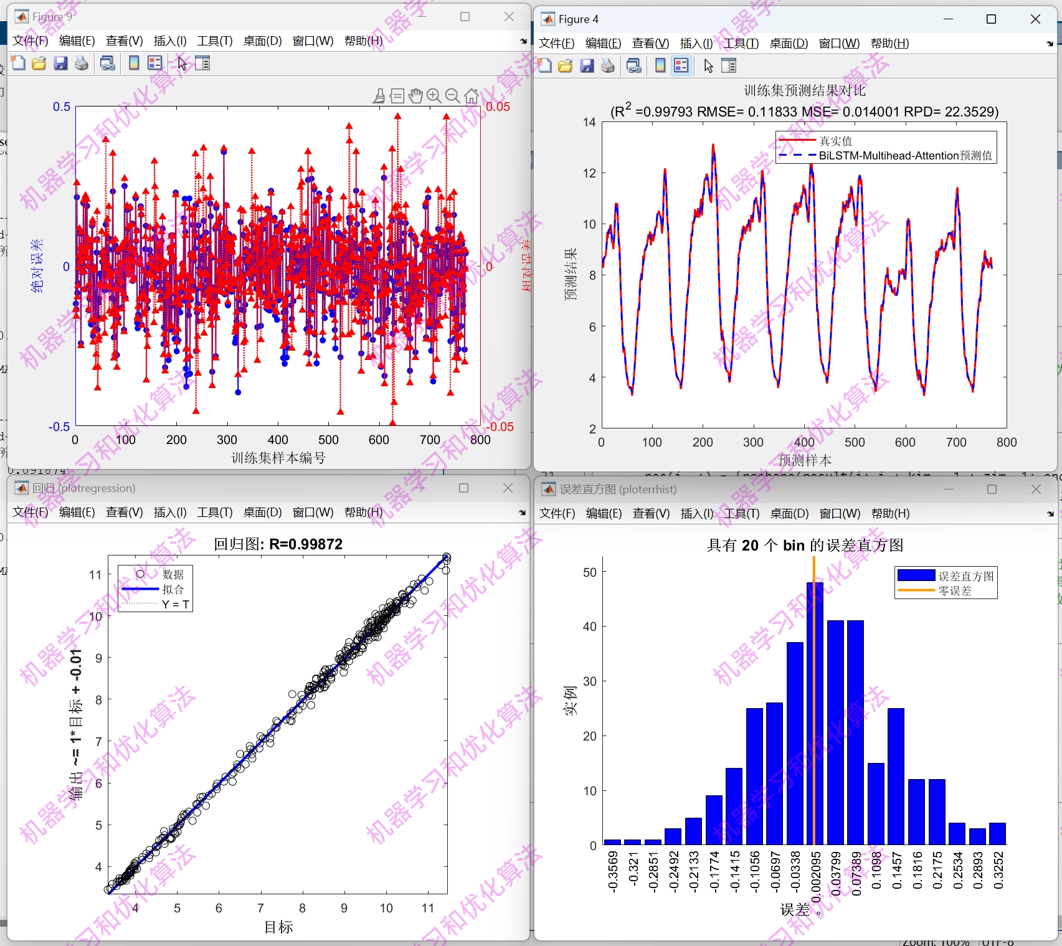Select the Zoom Out tool above Figure 9 axes

pos(453,96)
